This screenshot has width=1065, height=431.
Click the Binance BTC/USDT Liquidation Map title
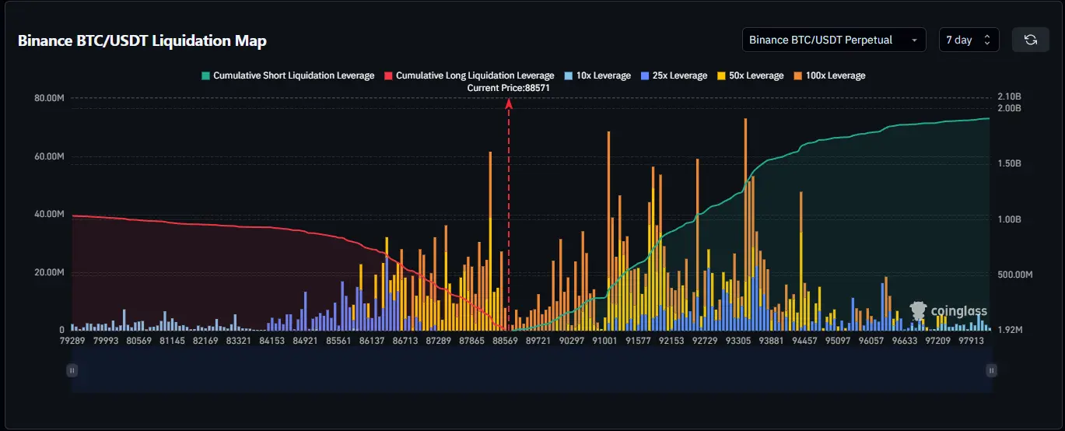coord(142,40)
